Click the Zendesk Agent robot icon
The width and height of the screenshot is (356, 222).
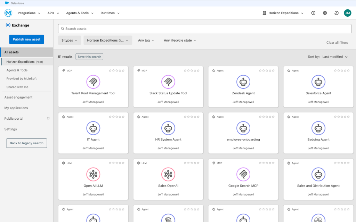[243, 82]
